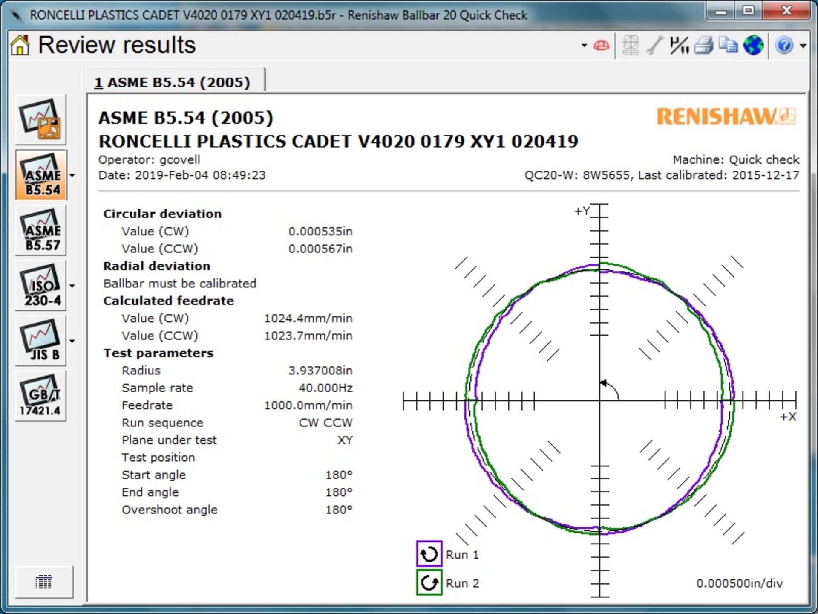Click the +Y axis label on plot
The image size is (818, 614).
click(582, 211)
